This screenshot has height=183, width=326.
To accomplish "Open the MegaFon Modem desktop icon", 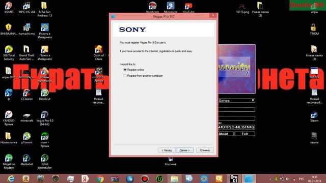I will (9, 162).
